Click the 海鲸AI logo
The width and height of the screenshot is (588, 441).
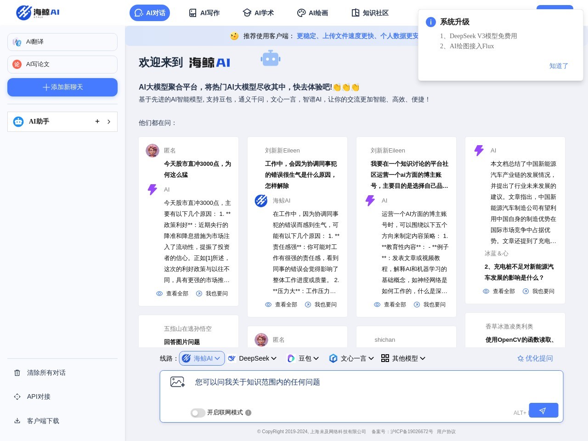(38, 12)
